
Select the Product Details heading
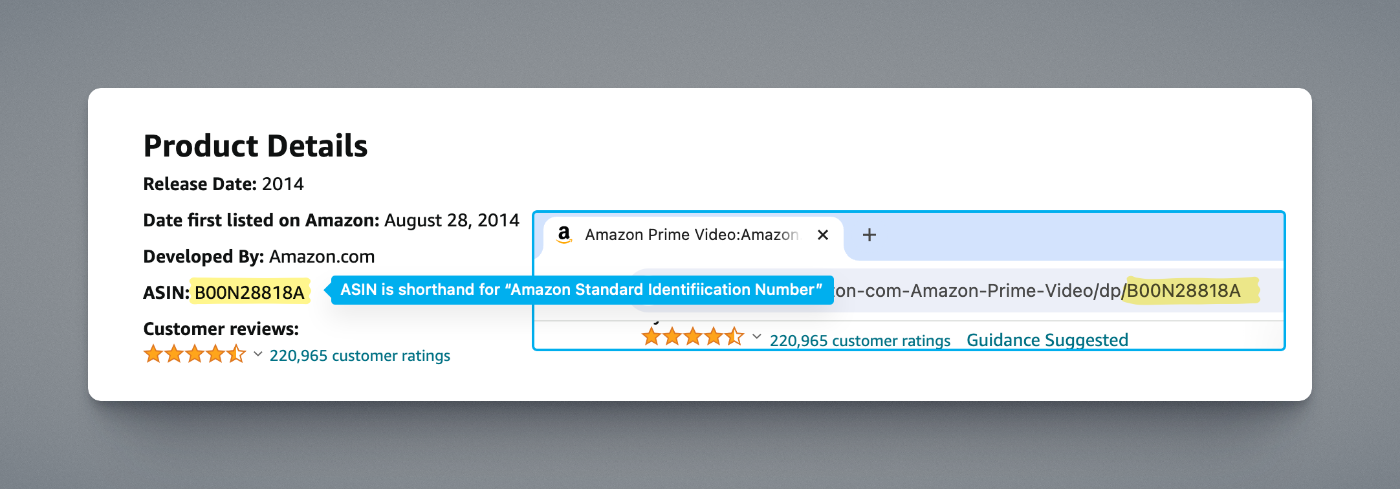coord(256,145)
